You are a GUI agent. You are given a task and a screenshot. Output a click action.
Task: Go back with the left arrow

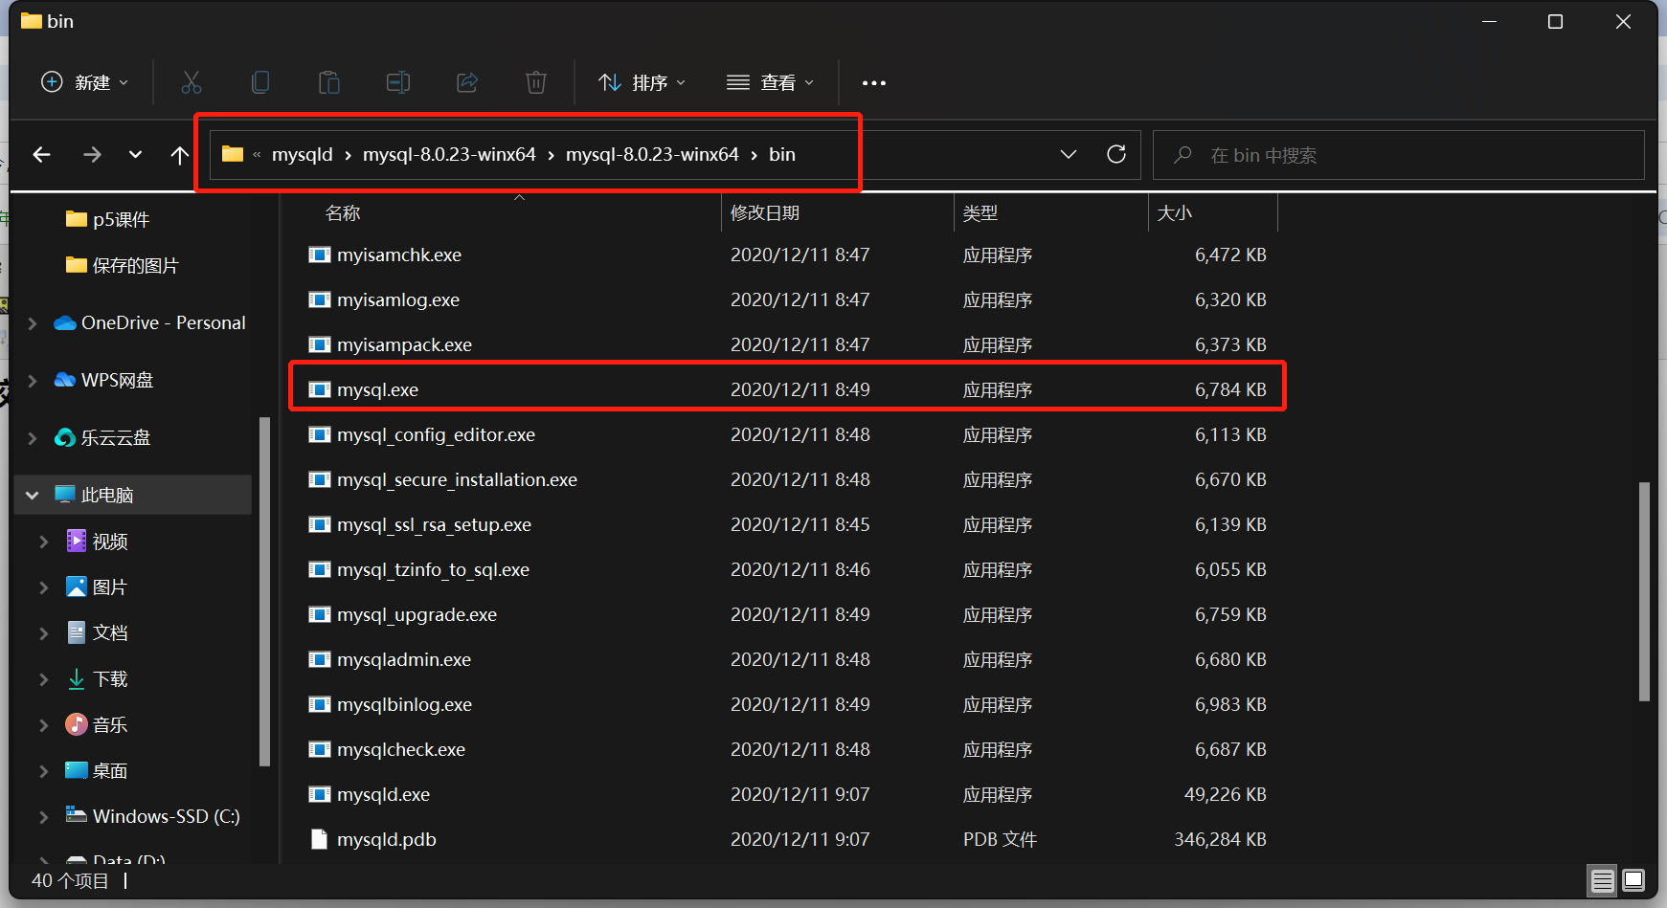click(41, 155)
